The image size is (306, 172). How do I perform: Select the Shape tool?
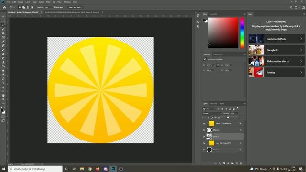coord(3,91)
